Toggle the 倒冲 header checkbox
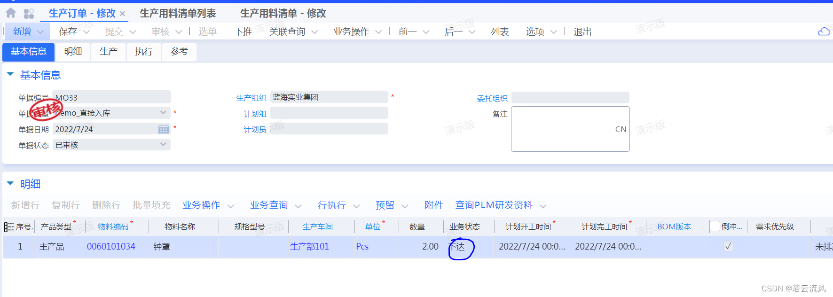Image resolution: width=833 pixels, height=297 pixels. click(x=715, y=227)
